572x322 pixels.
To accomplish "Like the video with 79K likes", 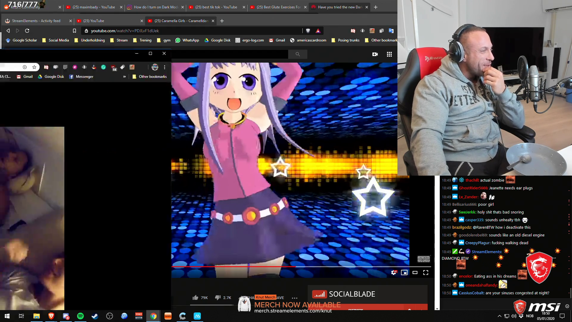I will (x=200, y=298).
